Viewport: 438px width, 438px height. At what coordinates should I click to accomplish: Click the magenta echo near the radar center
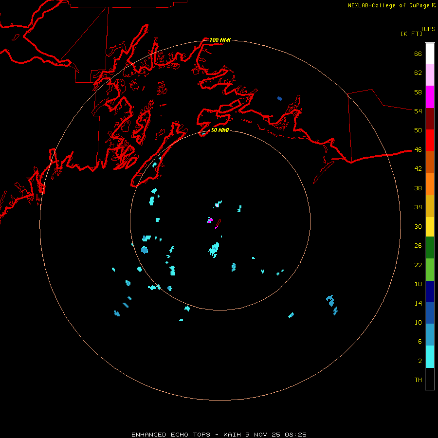point(210,220)
